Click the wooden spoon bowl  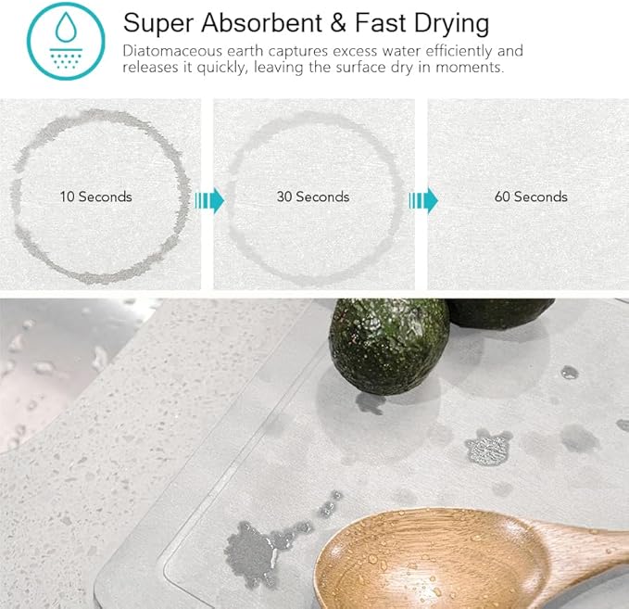pos(432,559)
